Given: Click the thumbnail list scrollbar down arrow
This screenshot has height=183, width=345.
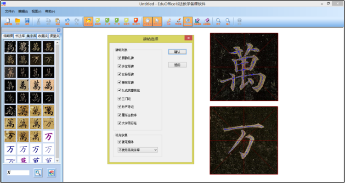Looking at the screenshot, I should click(57, 161).
